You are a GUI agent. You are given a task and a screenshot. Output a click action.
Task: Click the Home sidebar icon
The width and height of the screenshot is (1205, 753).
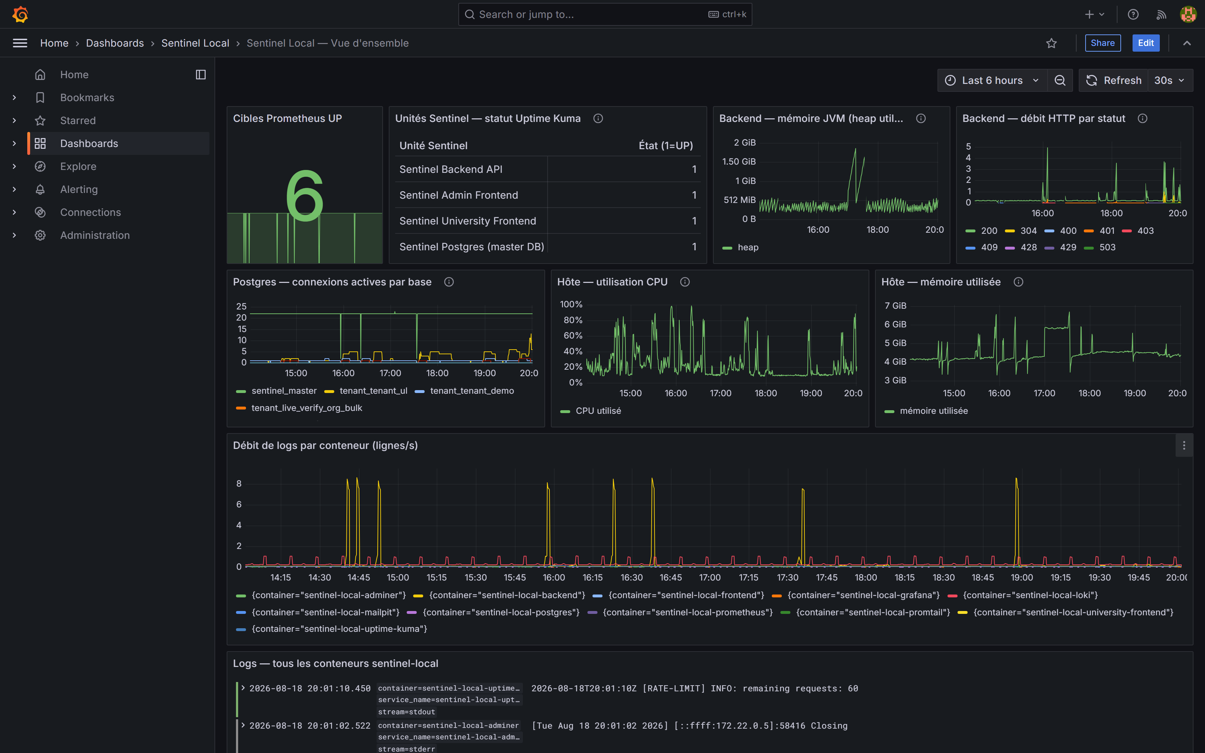pos(40,75)
